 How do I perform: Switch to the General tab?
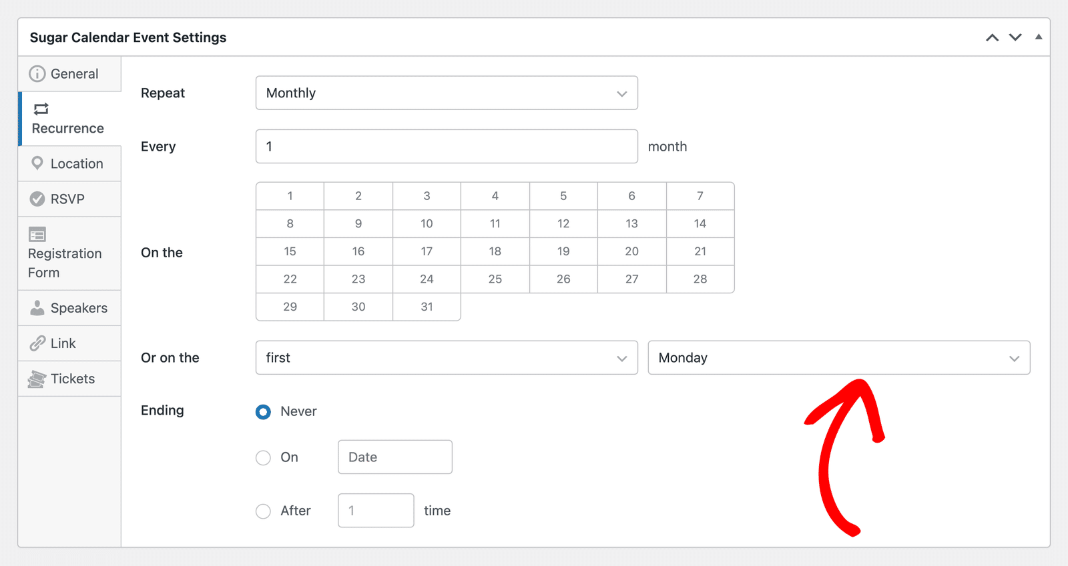pyautogui.click(x=69, y=73)
